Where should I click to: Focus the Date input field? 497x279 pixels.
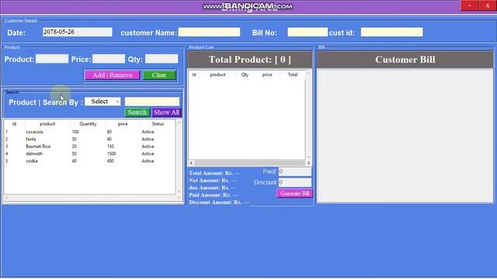tap(78, 32)
